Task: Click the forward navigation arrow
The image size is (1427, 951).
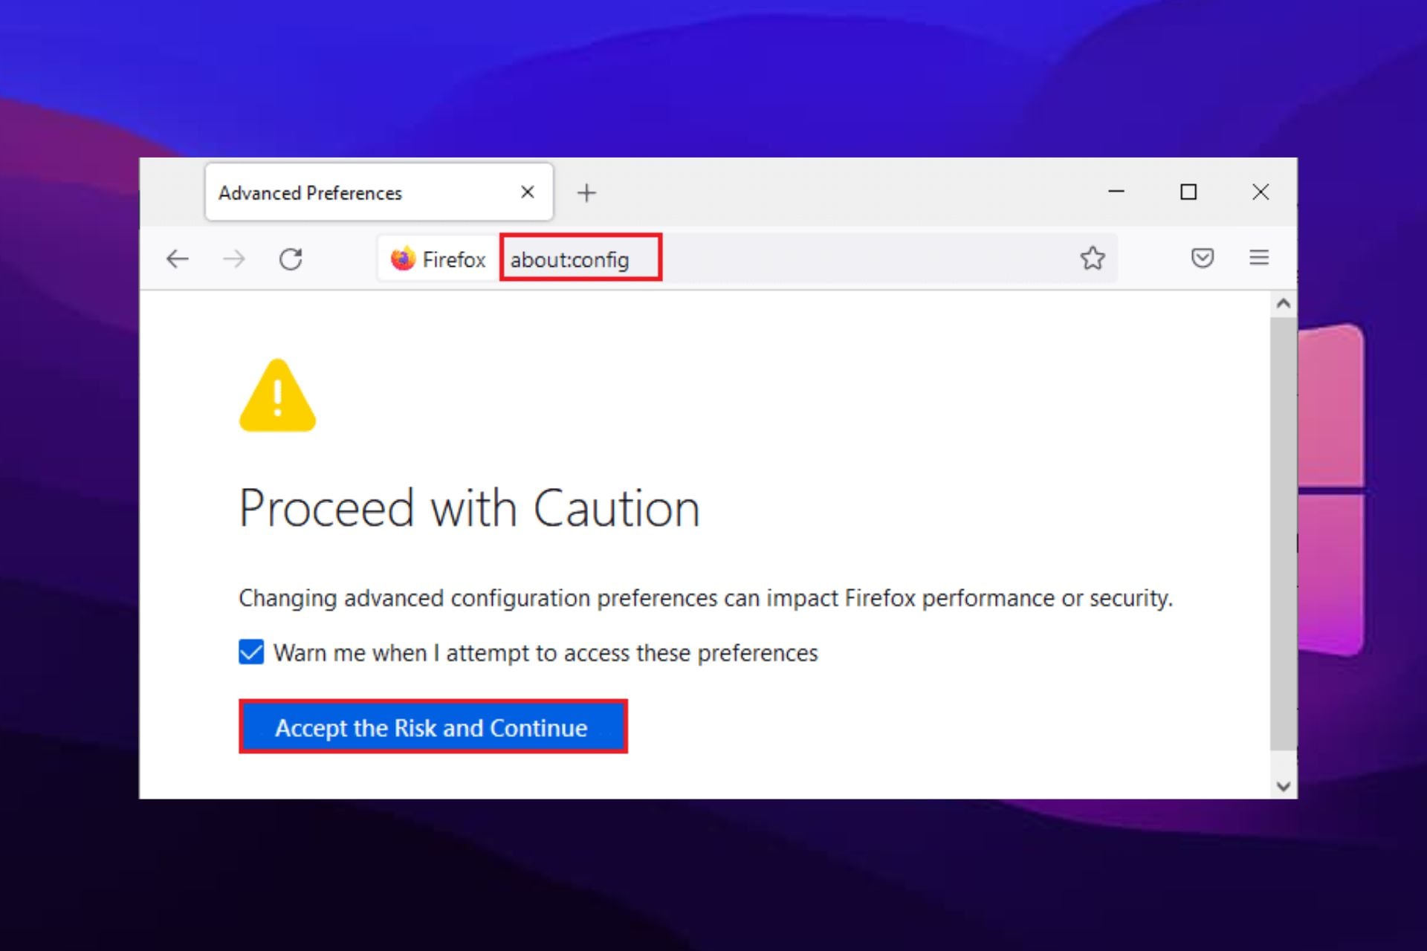Action: tap(234, 259)
